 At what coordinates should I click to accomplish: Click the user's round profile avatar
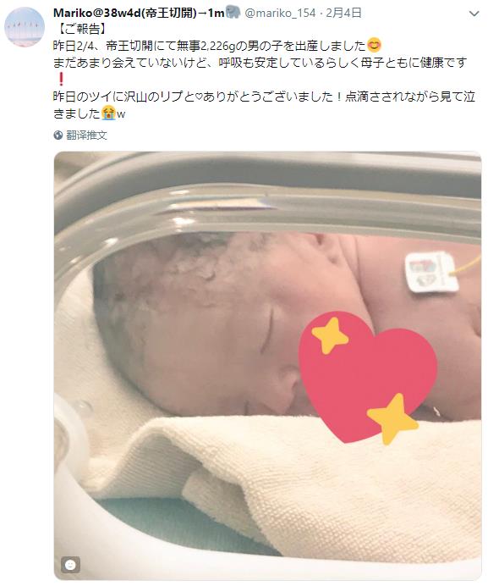click(25, 27)
